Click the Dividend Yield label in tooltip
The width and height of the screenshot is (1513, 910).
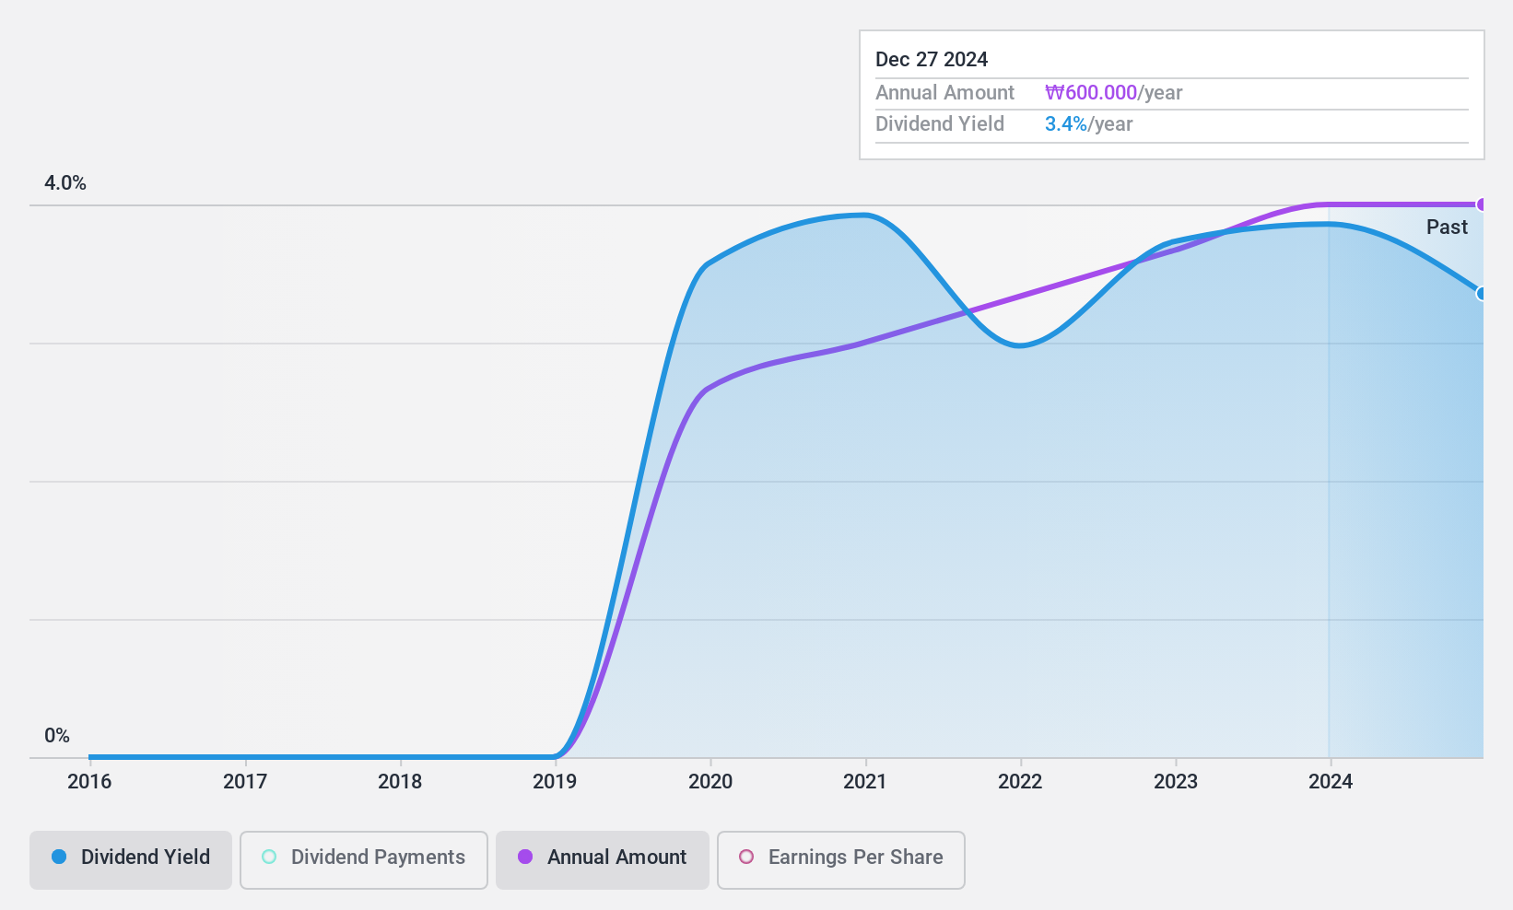[x=940, y=124]
